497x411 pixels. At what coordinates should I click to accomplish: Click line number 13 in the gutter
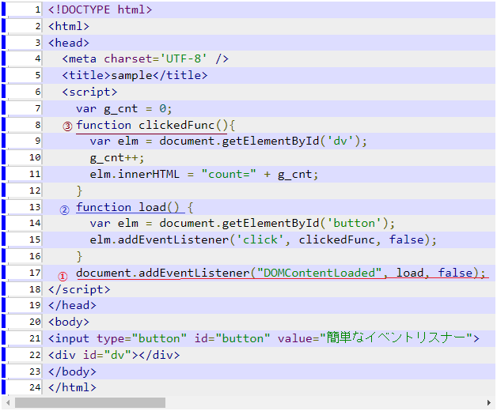35,207
